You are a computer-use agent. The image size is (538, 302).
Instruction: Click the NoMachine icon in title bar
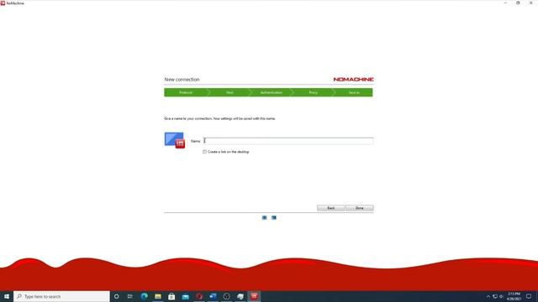3,3
